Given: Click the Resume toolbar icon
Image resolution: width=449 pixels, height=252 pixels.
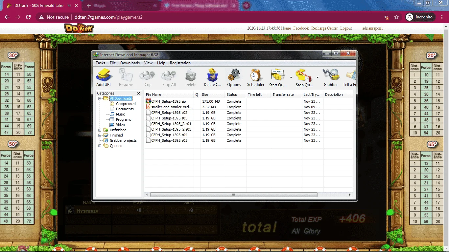Looking at the screenshot, I should click(x=126, y=78).
